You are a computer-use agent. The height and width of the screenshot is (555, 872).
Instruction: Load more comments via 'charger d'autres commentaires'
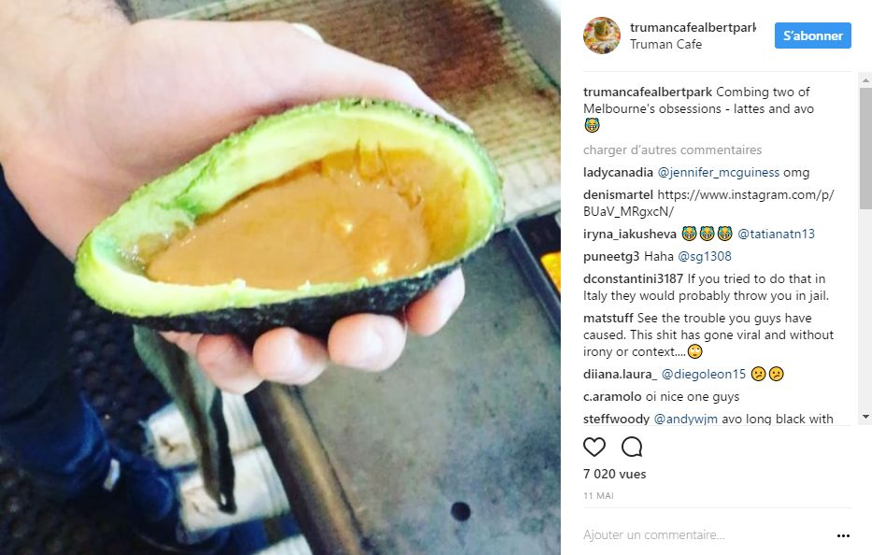(x=672, y=150)
